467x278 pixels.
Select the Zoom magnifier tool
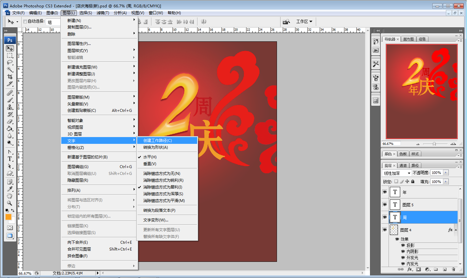pyautogui.click(x=10, y=203)
